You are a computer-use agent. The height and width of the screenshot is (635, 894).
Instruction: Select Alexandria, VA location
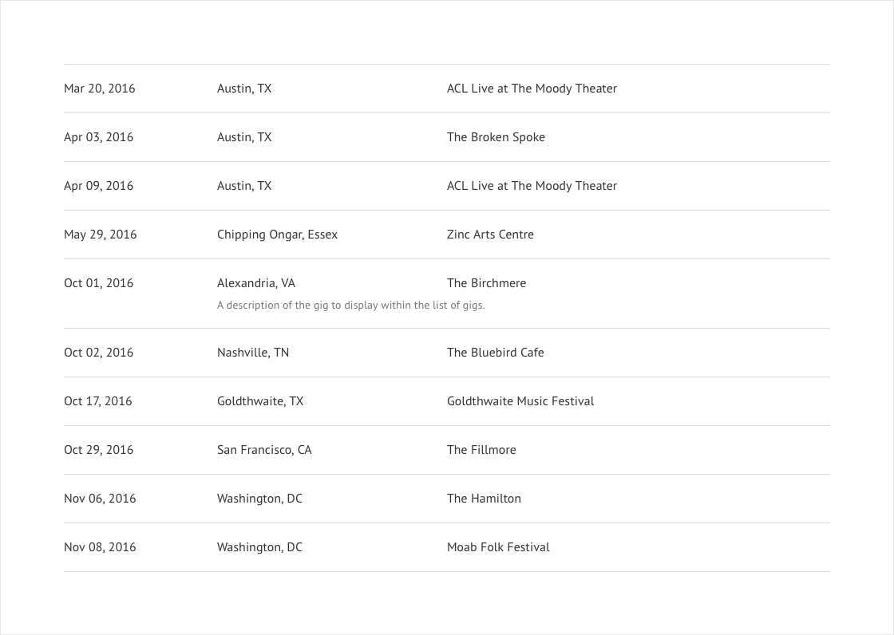(256, 282)
